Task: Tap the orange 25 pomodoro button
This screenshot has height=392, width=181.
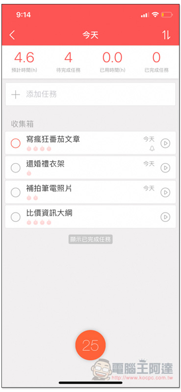Action: click(90, 345)
